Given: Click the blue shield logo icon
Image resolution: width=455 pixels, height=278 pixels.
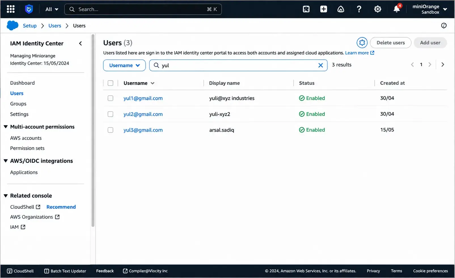Looking at the screenshot, I should [29, 9].
